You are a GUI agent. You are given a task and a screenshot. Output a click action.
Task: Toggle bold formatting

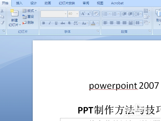pyautogui.click(x=44, y=23)
